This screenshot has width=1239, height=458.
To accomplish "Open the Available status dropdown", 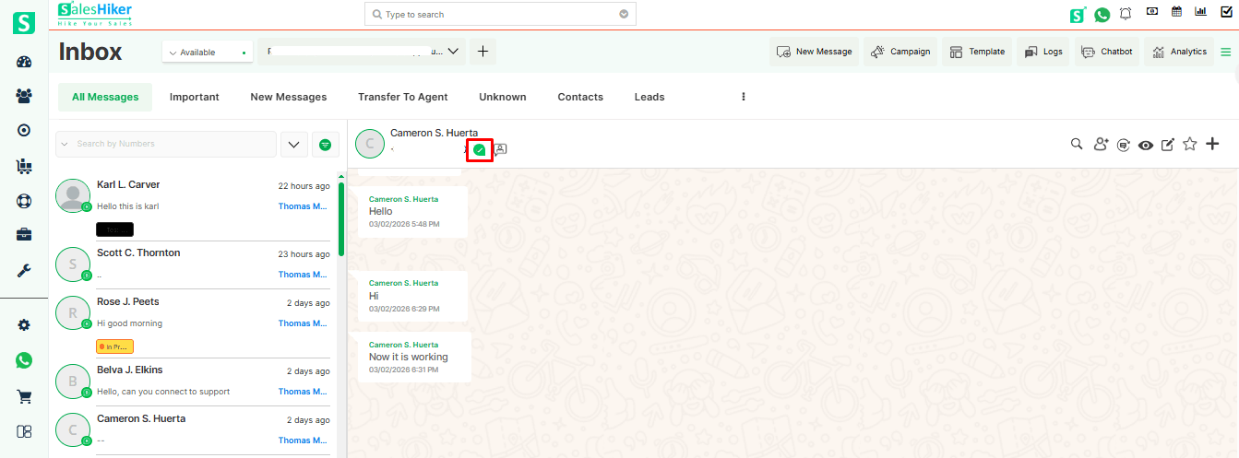I will coord(207,53).
